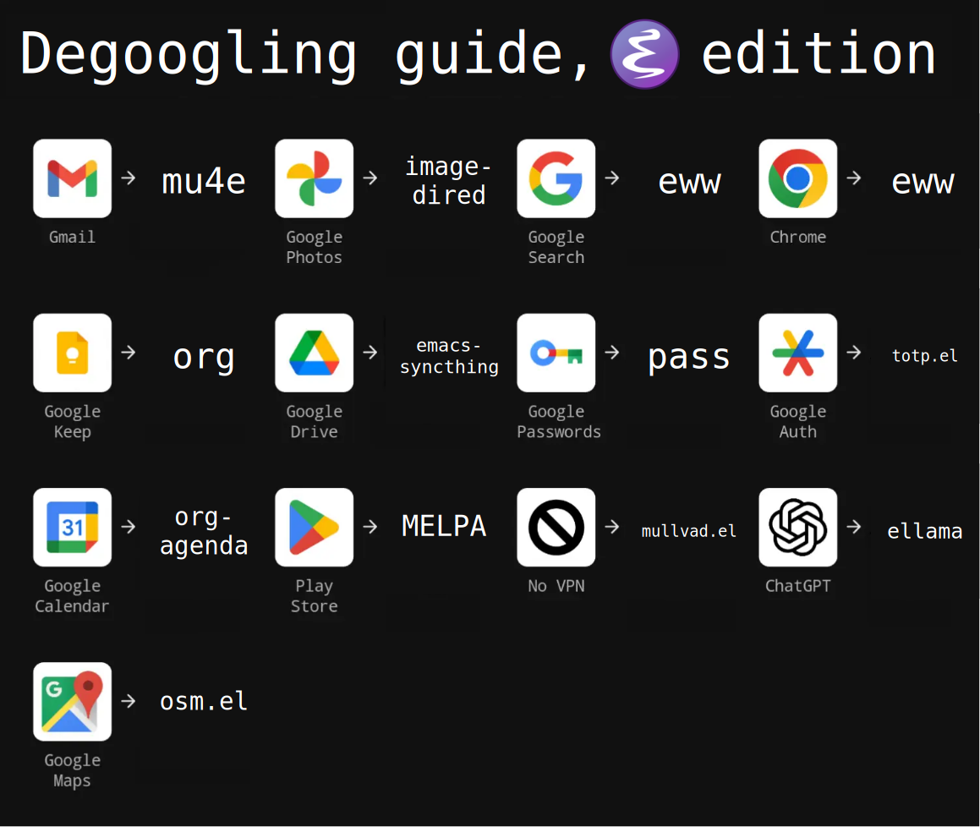Screen dimensions: 980x827
Task: Click the Google Maps pin icon
Action: (72, 701)
